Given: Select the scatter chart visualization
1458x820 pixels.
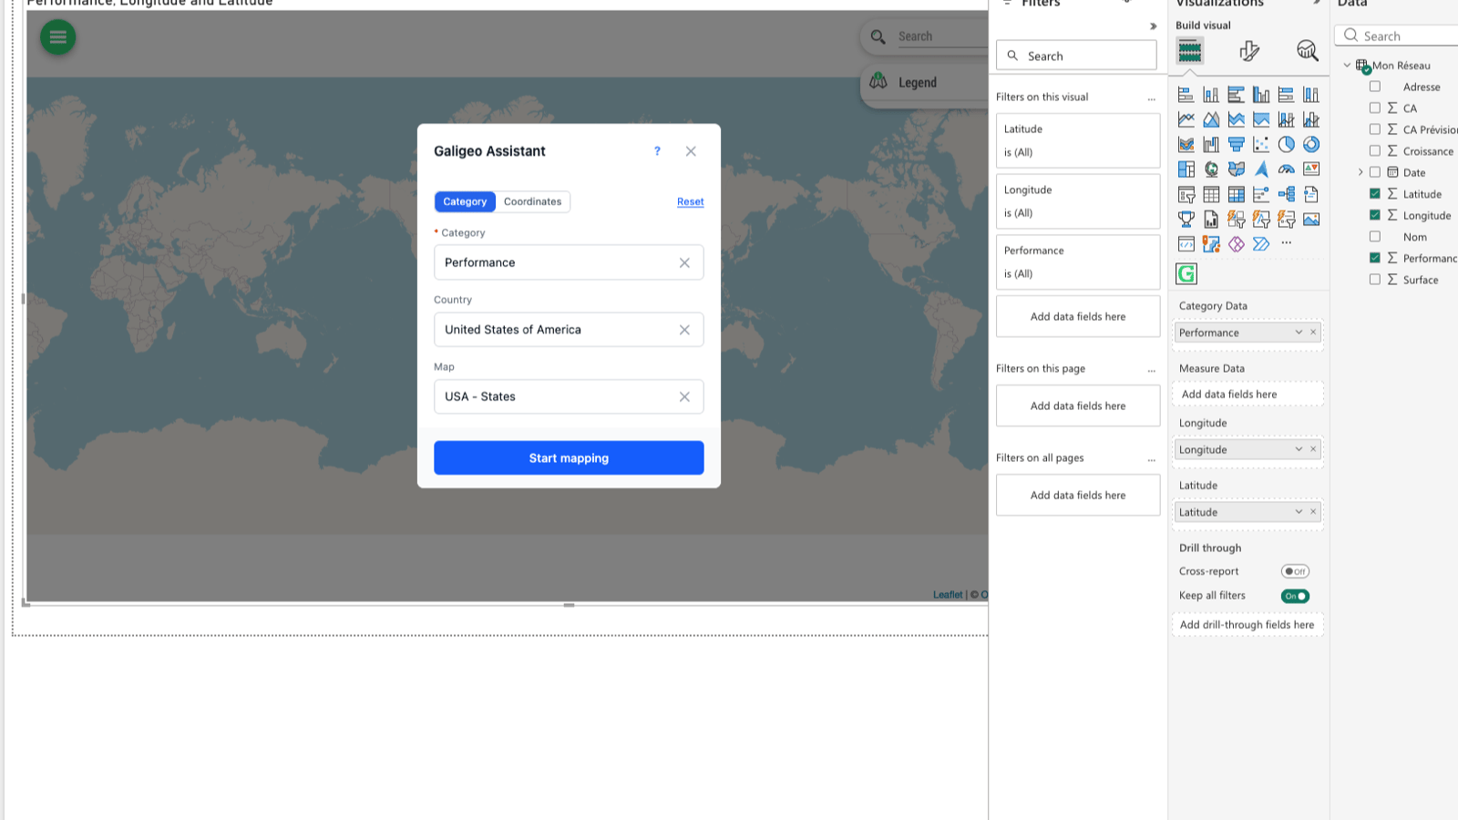Looking at the screenshot, I should [1261, 144].
